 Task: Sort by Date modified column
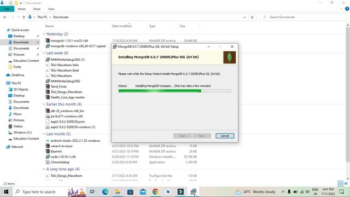point(122,26)
